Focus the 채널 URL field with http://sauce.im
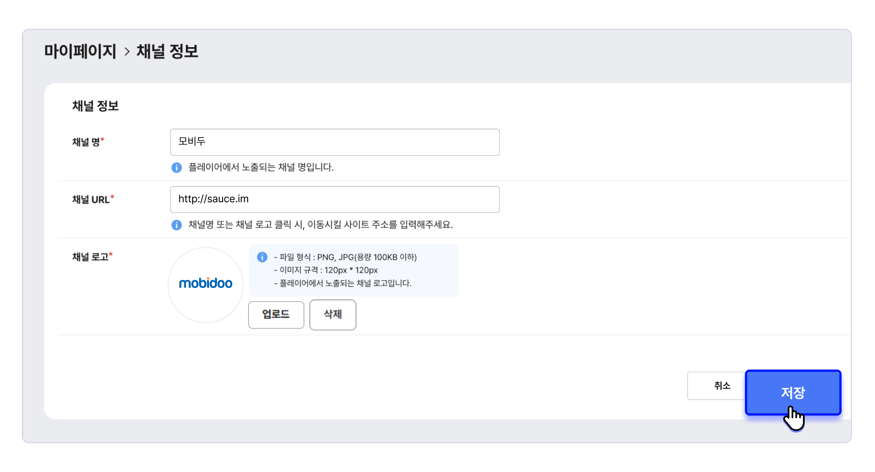 (334, 199)
